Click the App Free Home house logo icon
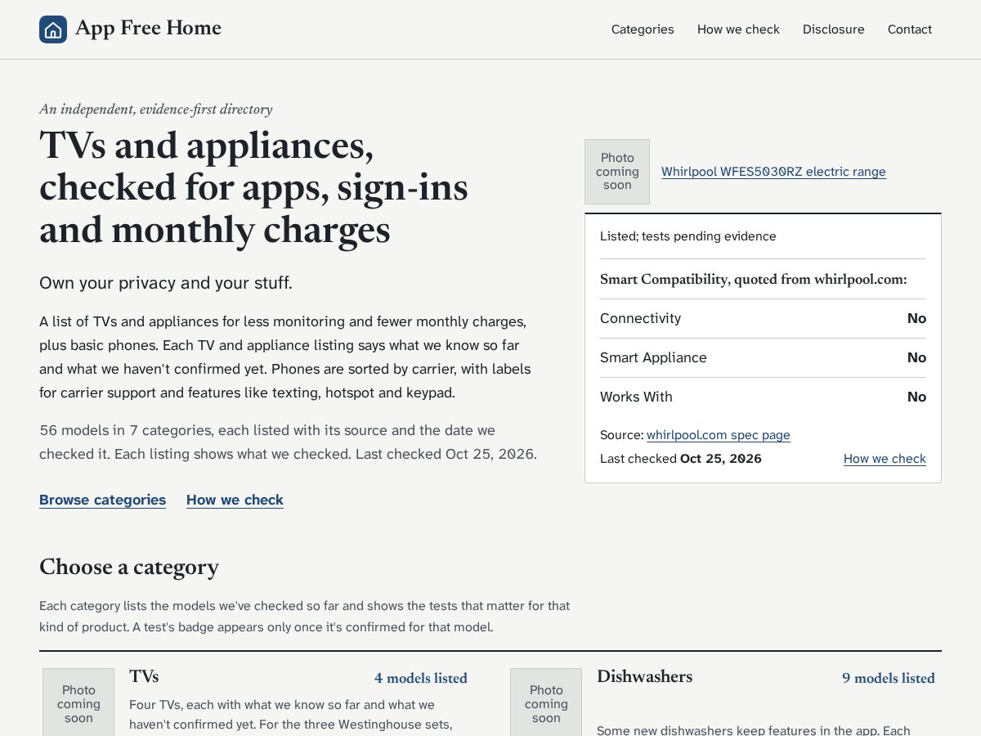 point(53,29)
